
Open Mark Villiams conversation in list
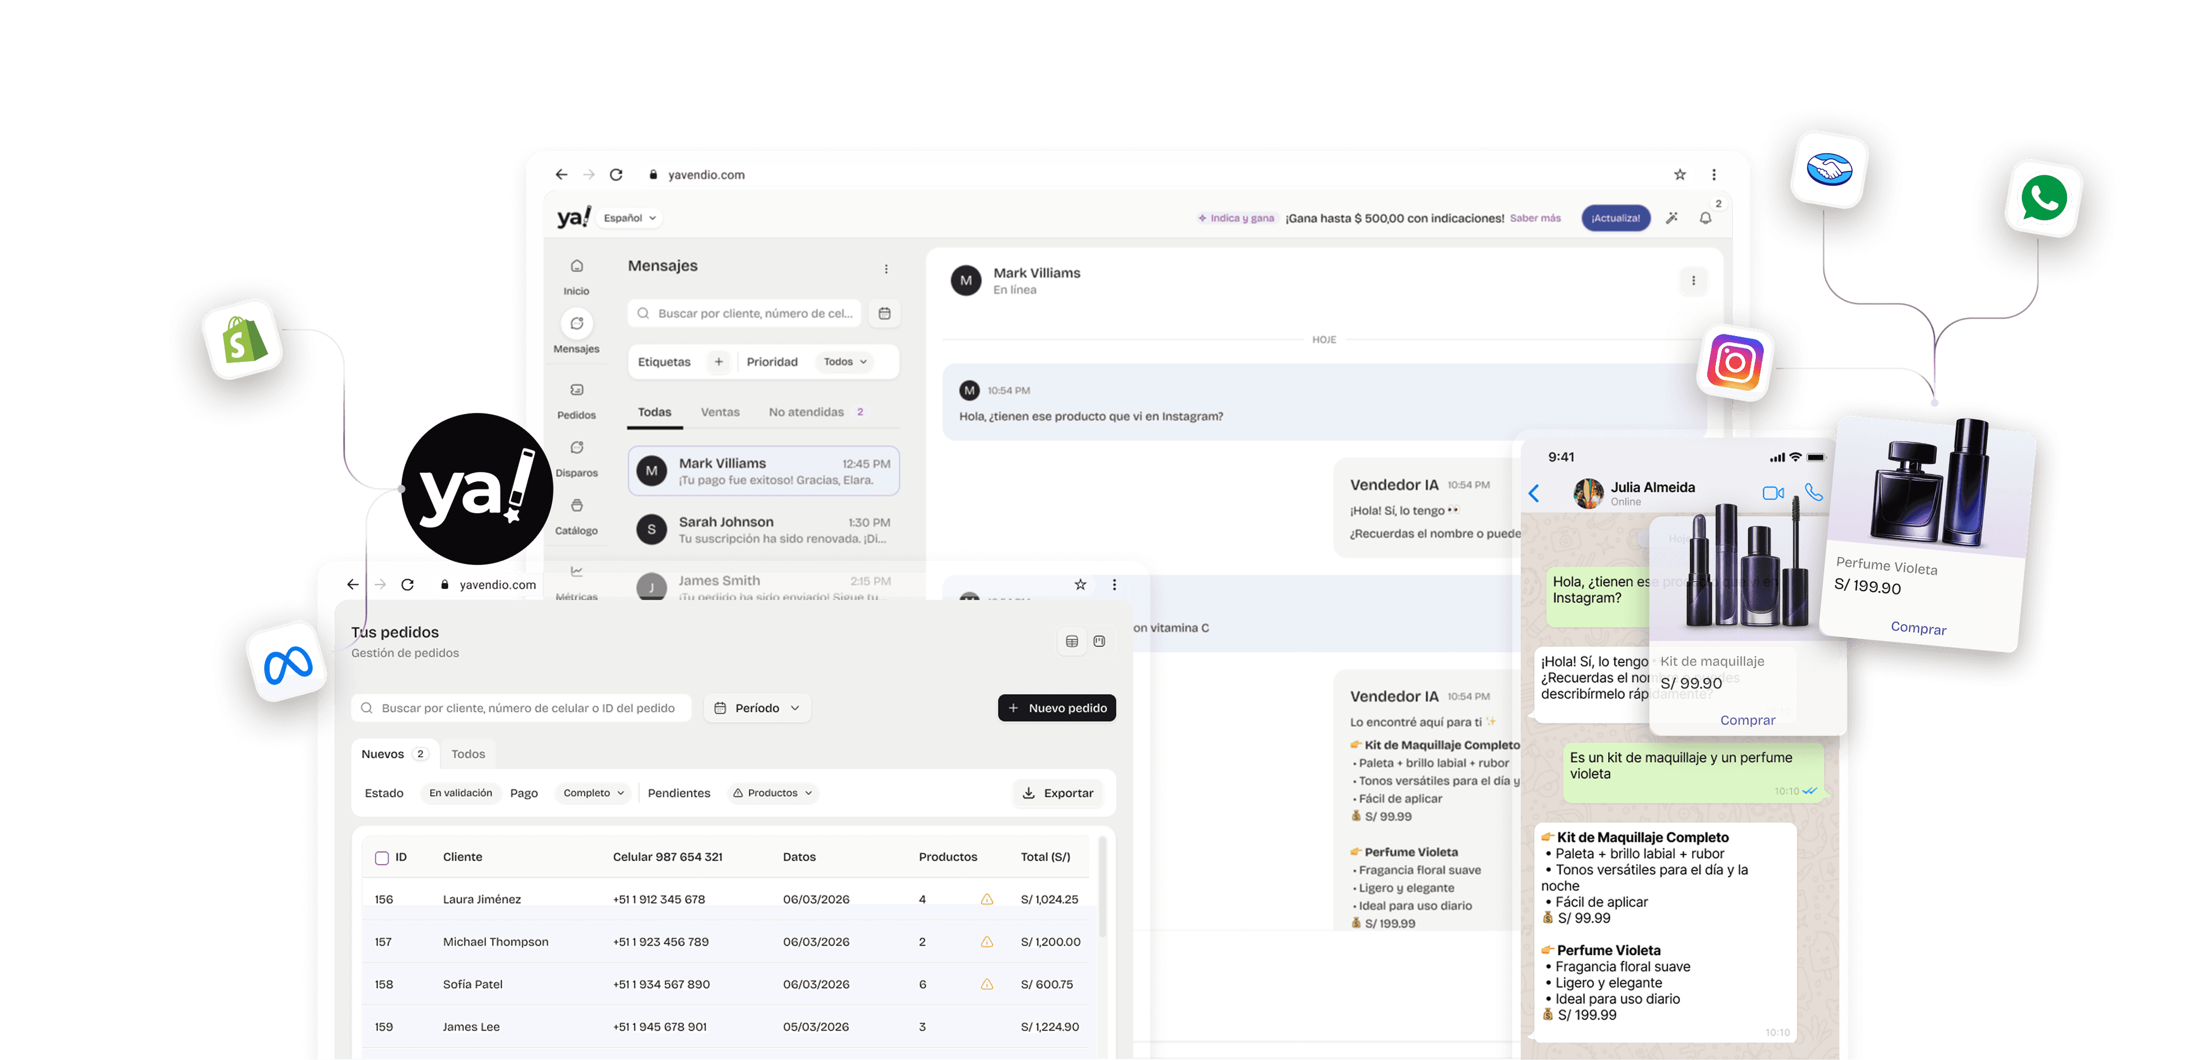tap(763, 470)
